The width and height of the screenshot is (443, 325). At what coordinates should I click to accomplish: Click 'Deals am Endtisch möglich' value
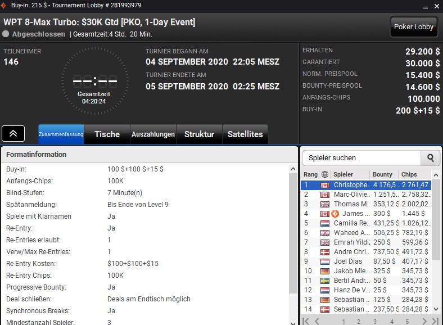[x=149, y=299]
